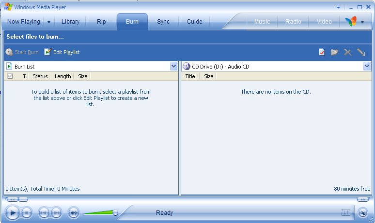This screenshot has height=223, width=375.
Task: Sort CD pane by Size column
Action: (208, 76)
